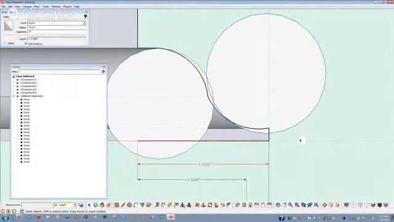
Task: Select the Pan hand tool
Action: coord(284,205)
